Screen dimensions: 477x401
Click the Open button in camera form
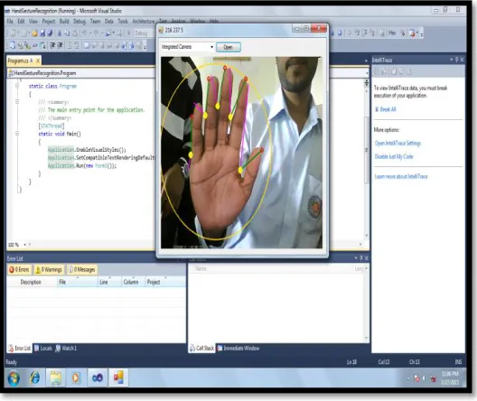(x=229, y=47)
